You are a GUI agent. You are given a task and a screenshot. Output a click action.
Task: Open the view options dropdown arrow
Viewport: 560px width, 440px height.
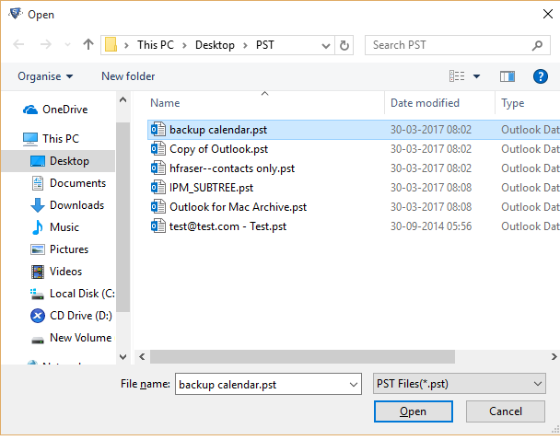476,76
